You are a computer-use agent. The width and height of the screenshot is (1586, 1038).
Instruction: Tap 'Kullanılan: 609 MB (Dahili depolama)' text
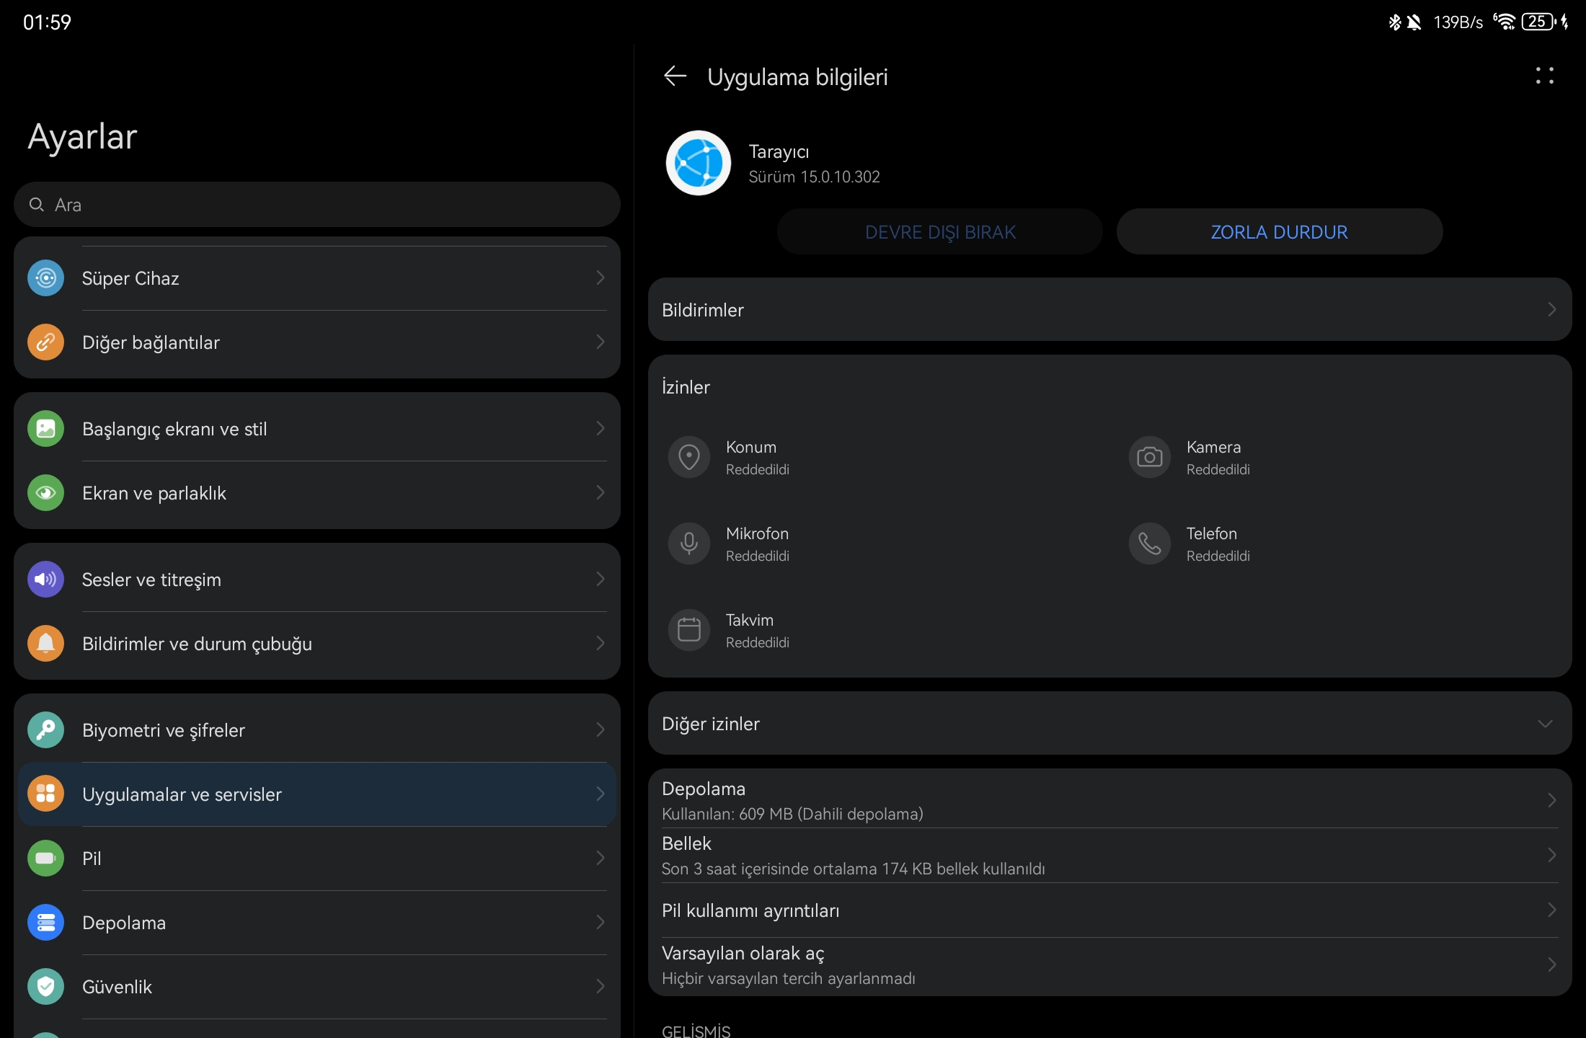pos(792,815)
